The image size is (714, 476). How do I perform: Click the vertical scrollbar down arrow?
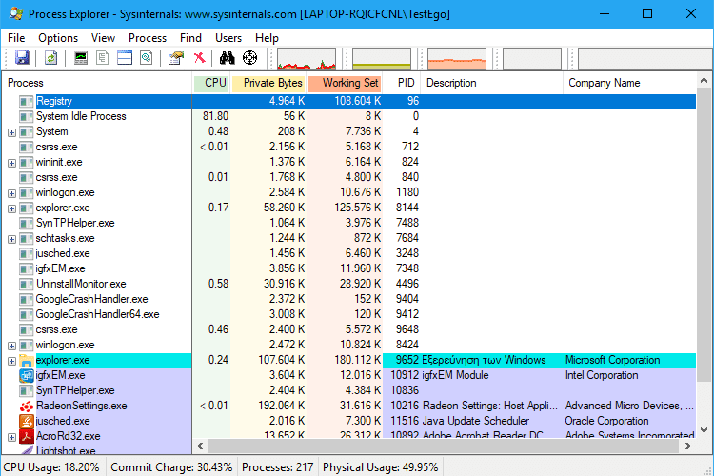point(704,430)
